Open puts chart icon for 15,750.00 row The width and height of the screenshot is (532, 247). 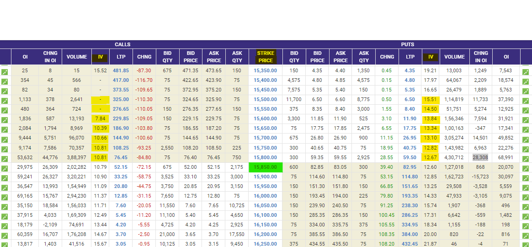[x=526, y=149]
